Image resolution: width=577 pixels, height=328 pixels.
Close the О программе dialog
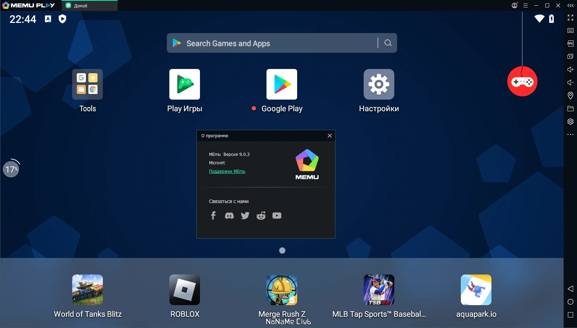click(330, 135)
